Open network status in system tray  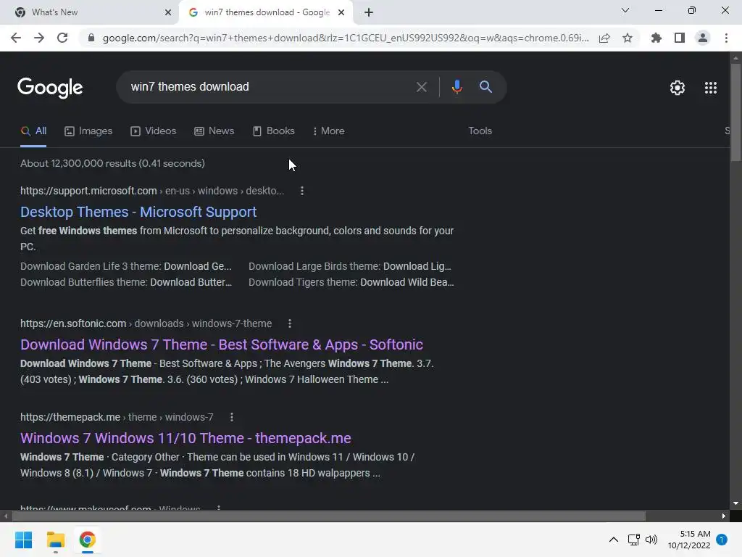click(633, 540)
